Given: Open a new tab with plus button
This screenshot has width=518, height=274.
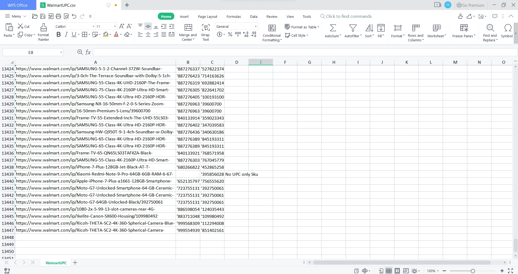Looking at the screenshot, I should pos(127,5).
